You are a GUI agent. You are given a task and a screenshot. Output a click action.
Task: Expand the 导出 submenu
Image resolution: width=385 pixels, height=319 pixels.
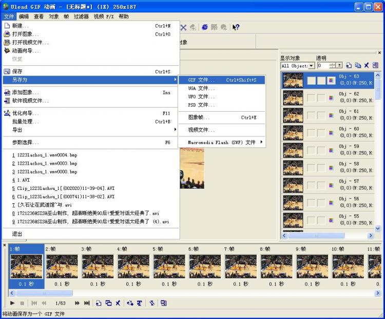pos(91,130)
